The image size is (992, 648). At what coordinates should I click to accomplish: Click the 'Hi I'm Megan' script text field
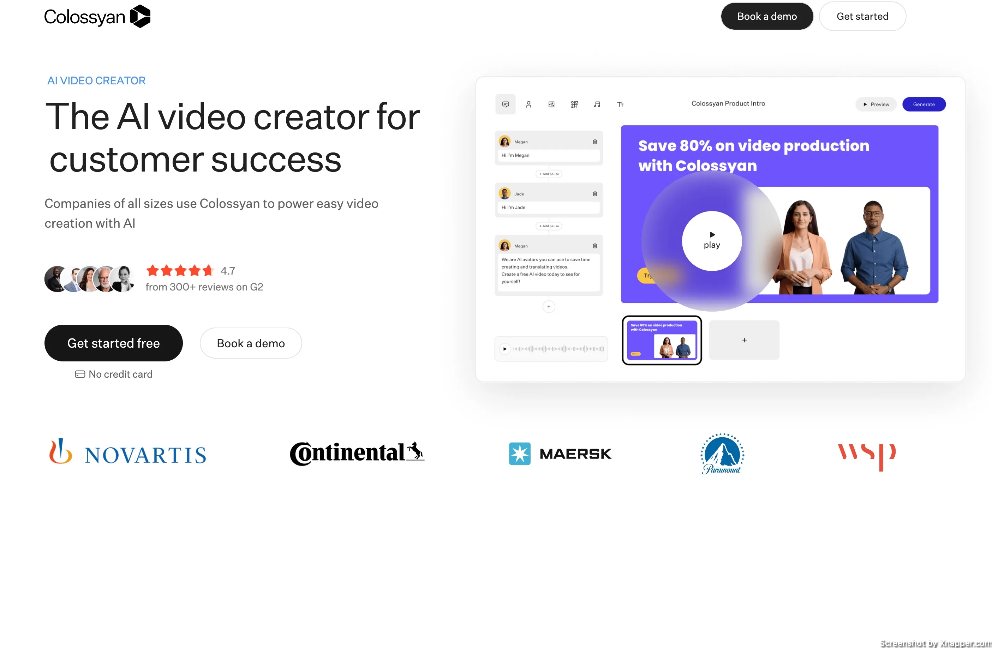tap(549, 155)
